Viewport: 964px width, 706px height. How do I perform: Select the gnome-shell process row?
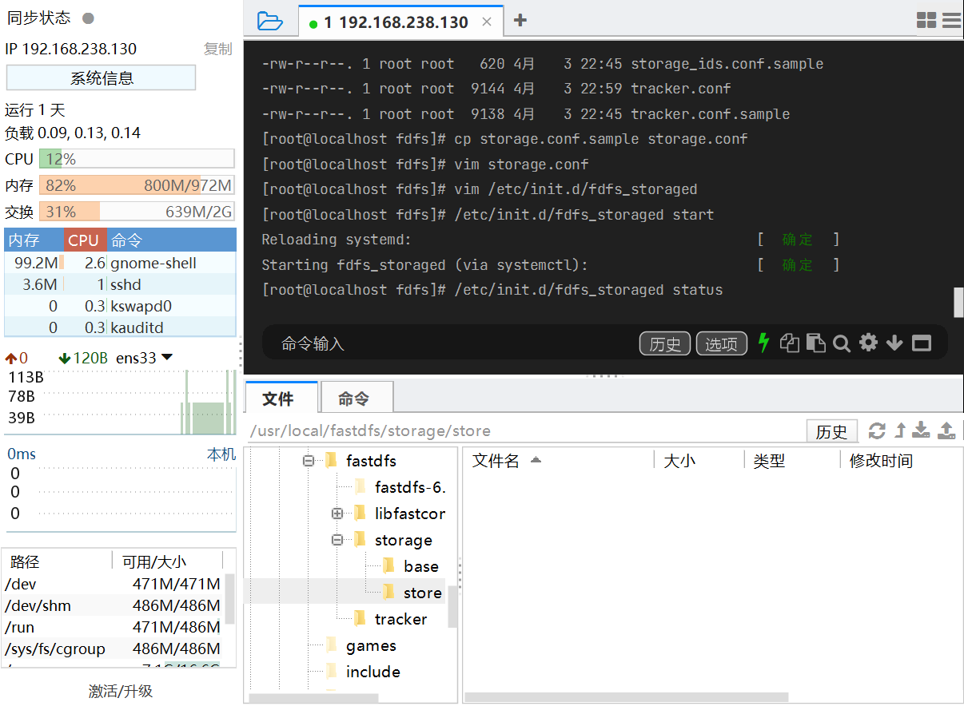pyautogui.click(x=121, y=263)
